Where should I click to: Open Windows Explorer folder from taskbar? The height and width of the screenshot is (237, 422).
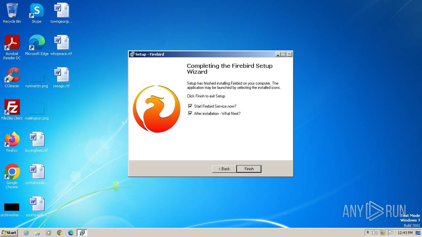click(37, 233)
